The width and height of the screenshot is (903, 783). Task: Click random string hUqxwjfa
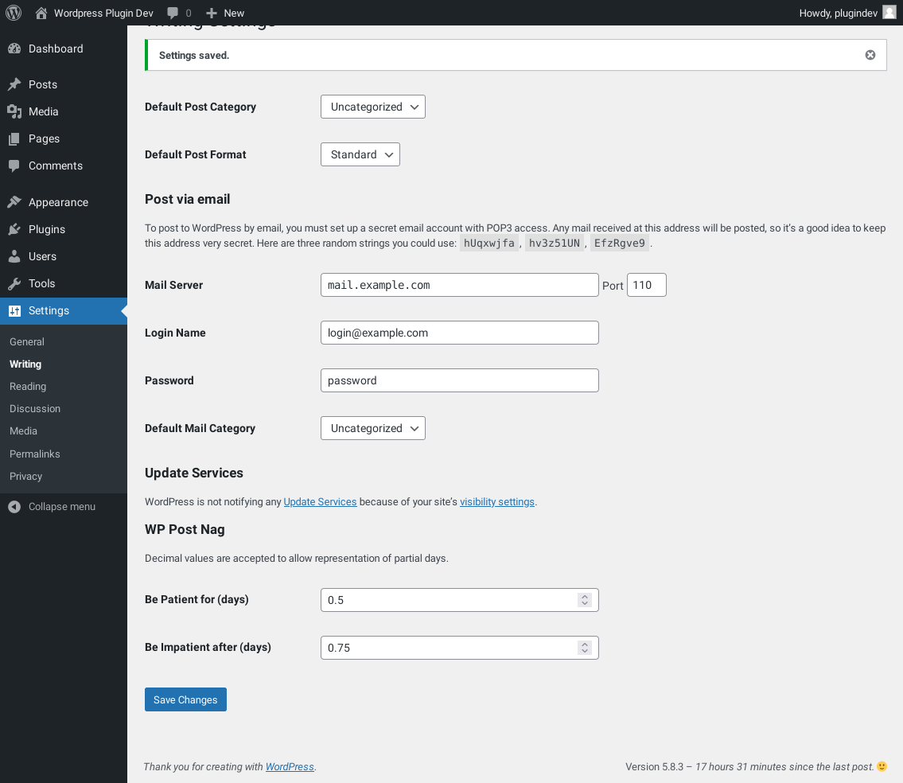point(489,243)
